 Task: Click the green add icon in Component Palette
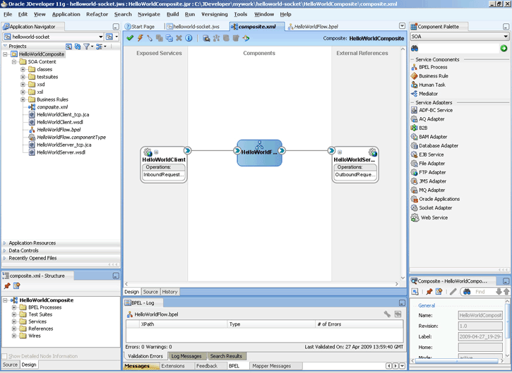[x=504, y=48]
